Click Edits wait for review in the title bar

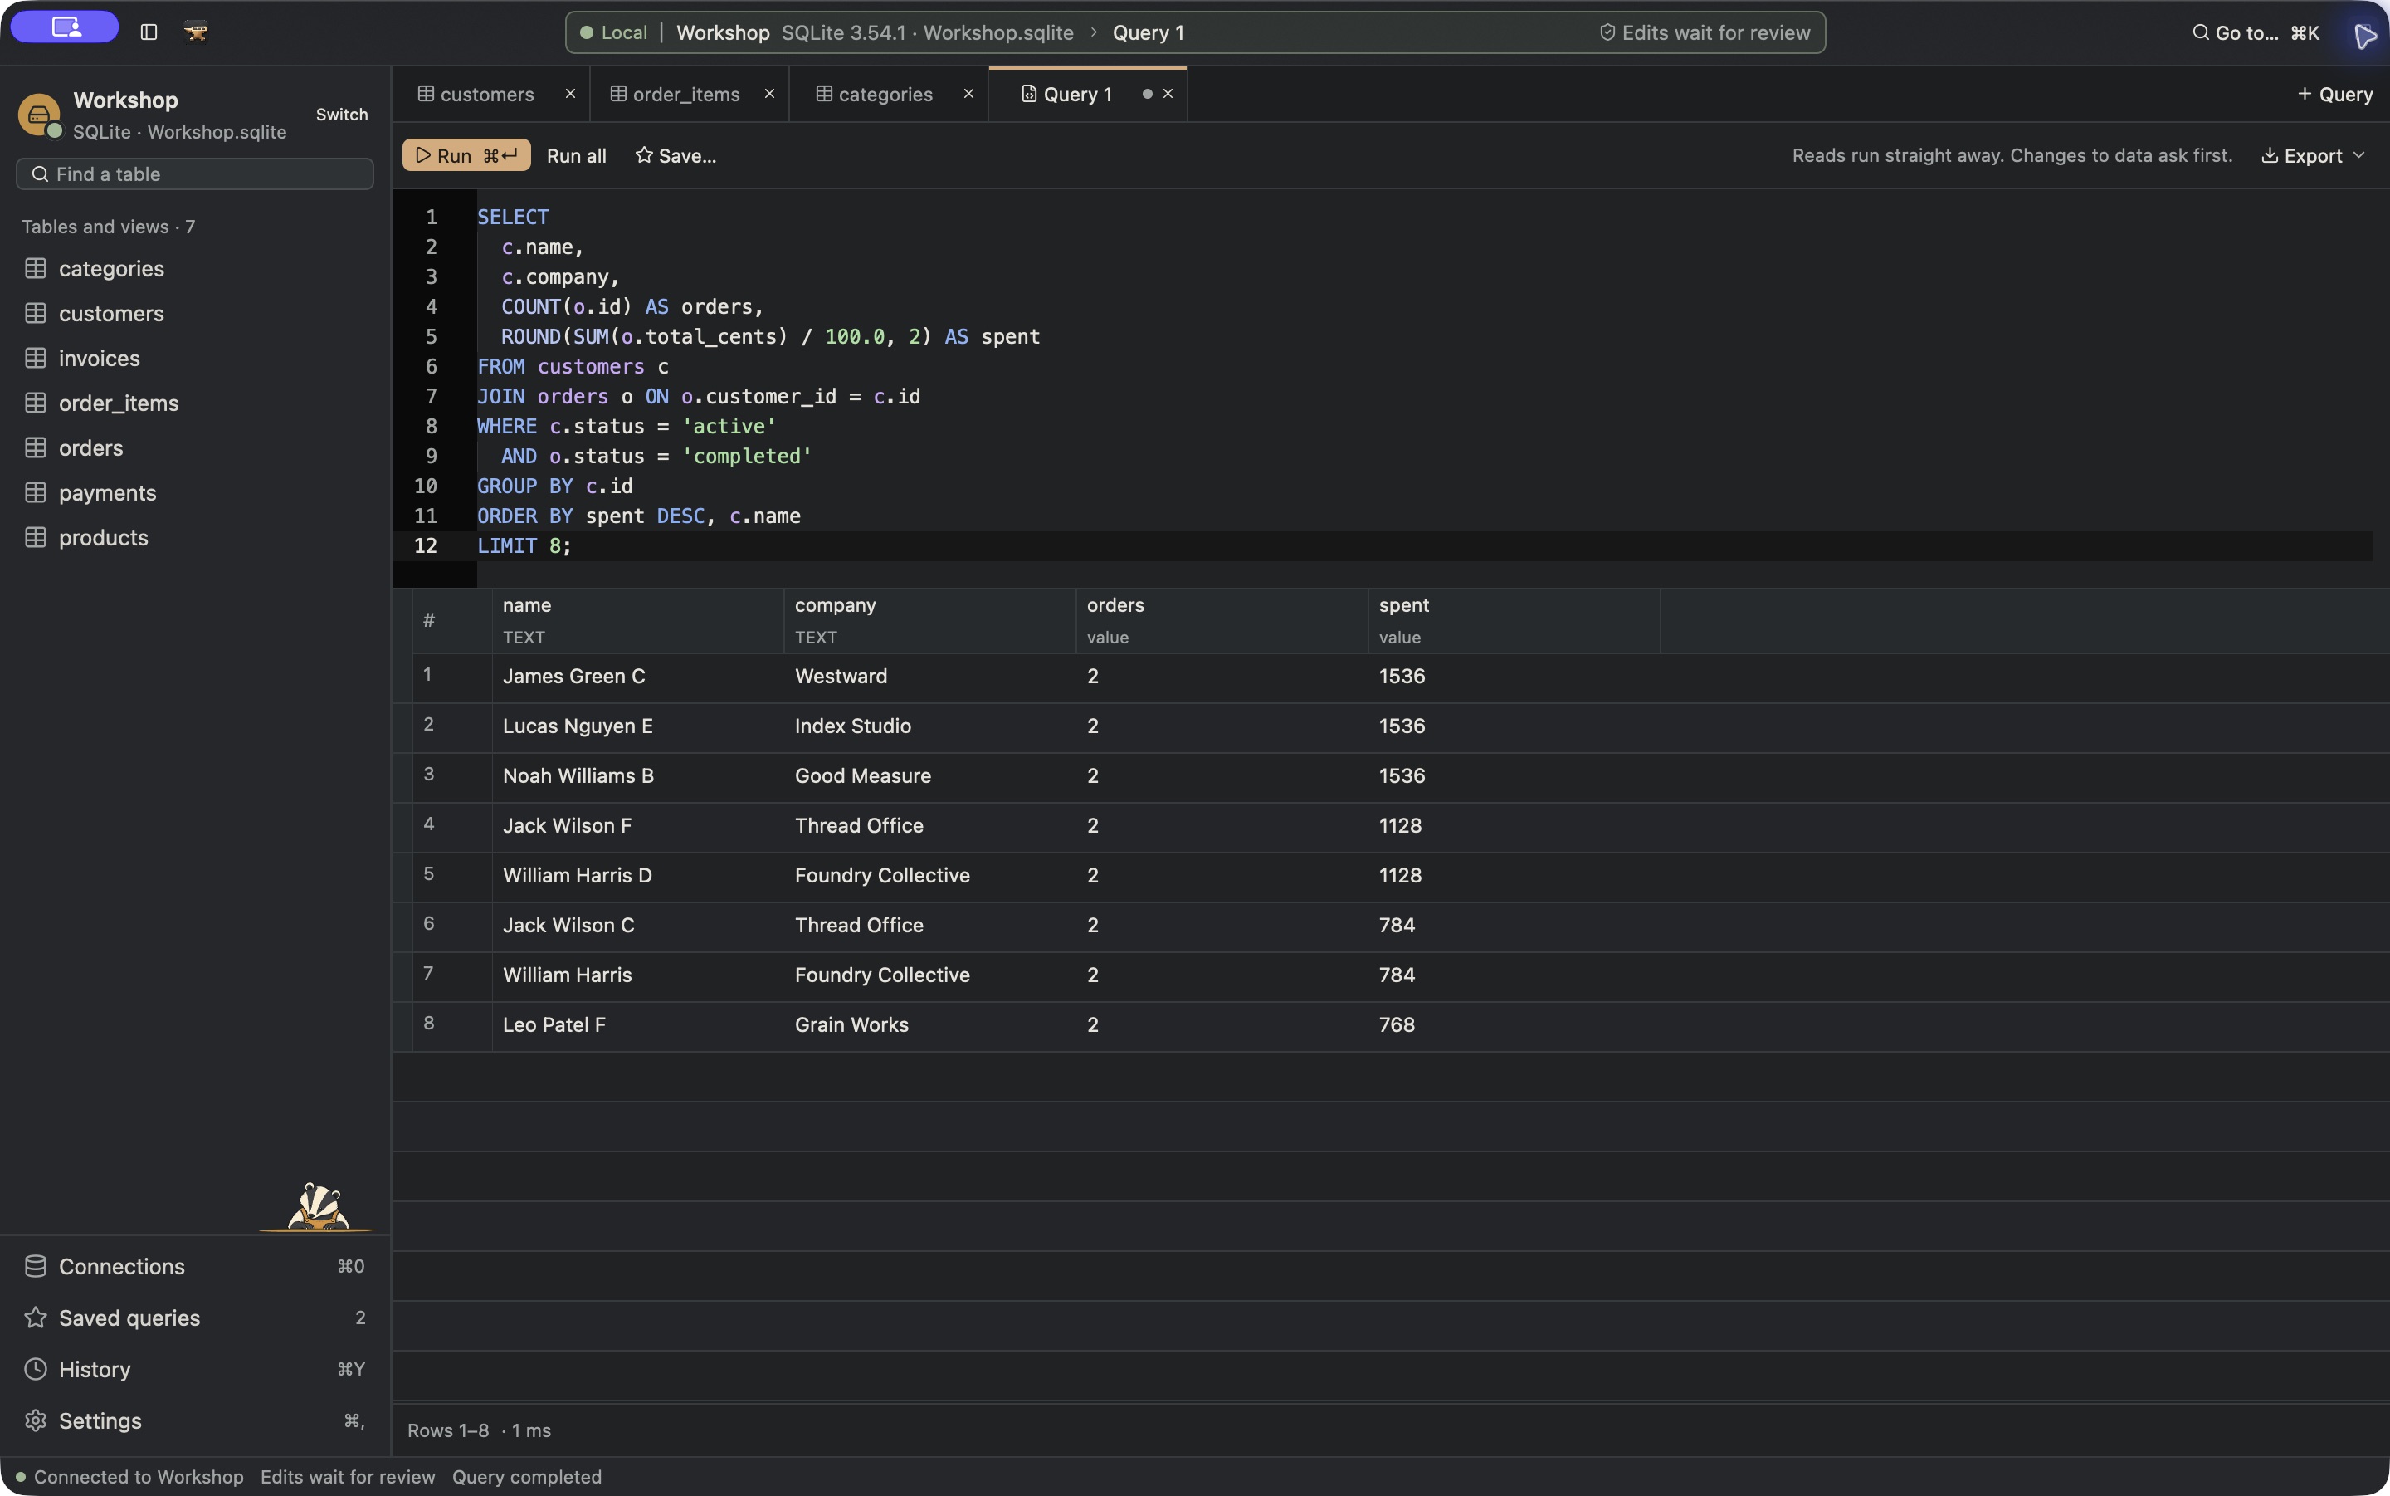point(1704,32)
